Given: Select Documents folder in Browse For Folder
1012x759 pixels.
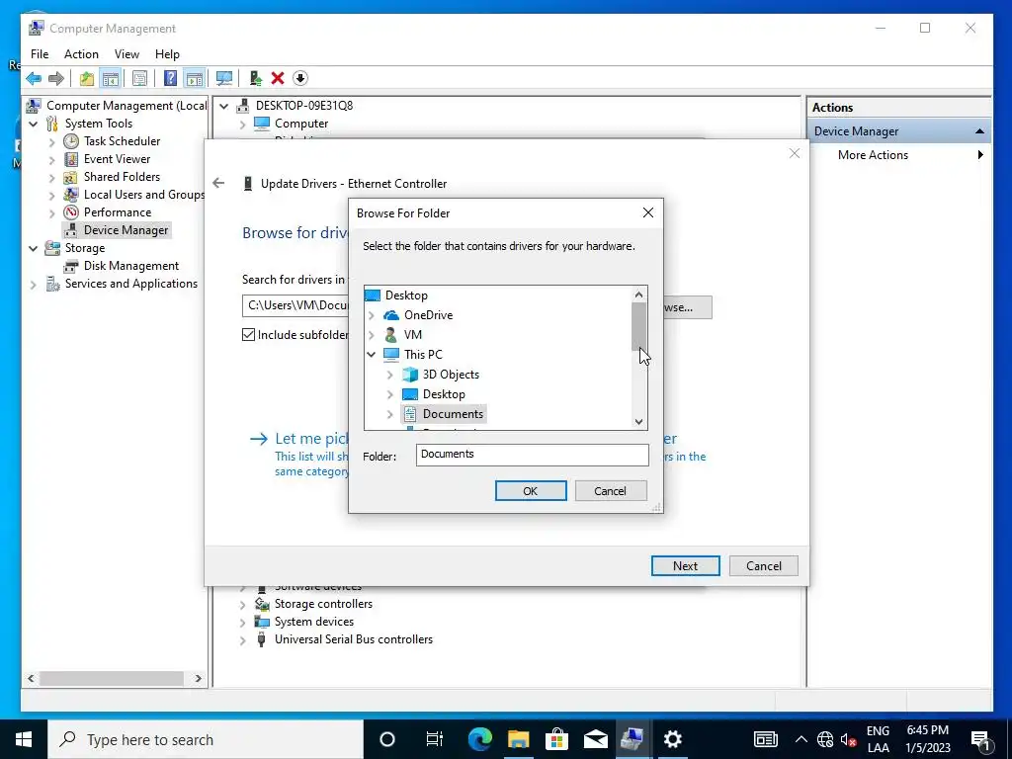Looking at the screenshot, I should coord(453,414).
